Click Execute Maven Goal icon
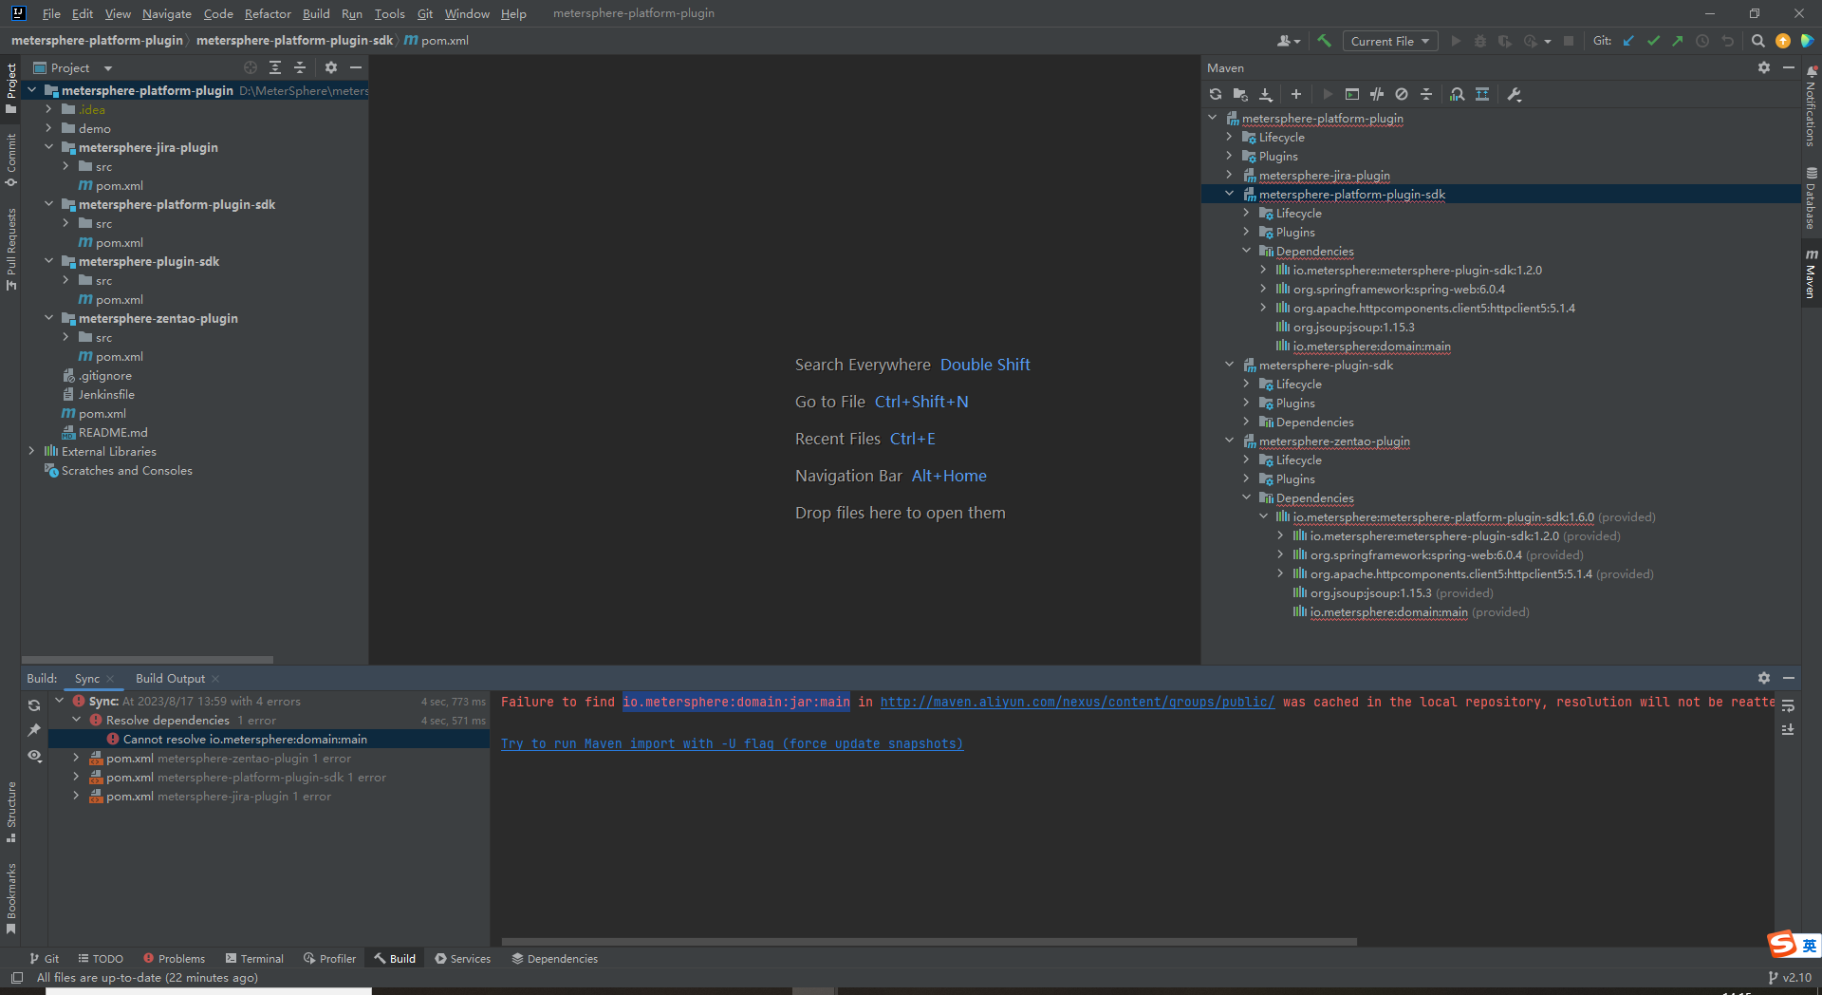Screen dimensions: 1822x995 pyautogui.click(x=1351, y=94)
